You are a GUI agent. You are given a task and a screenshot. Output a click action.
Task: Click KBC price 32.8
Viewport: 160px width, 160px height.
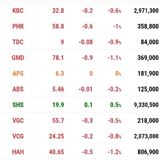pos(58,11)
